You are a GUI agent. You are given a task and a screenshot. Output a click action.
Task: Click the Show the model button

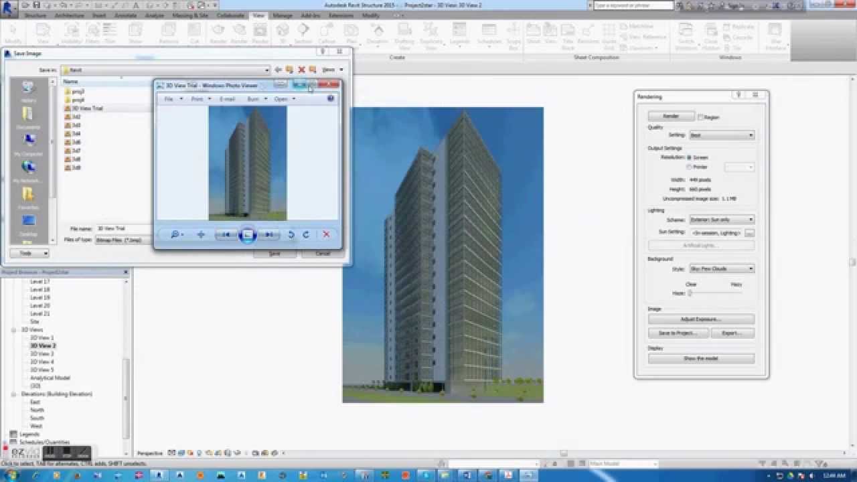tap(700, 358)
